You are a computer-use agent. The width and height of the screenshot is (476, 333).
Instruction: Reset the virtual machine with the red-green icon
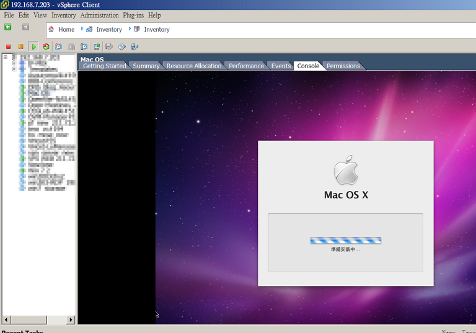click(x=46, y=47)
